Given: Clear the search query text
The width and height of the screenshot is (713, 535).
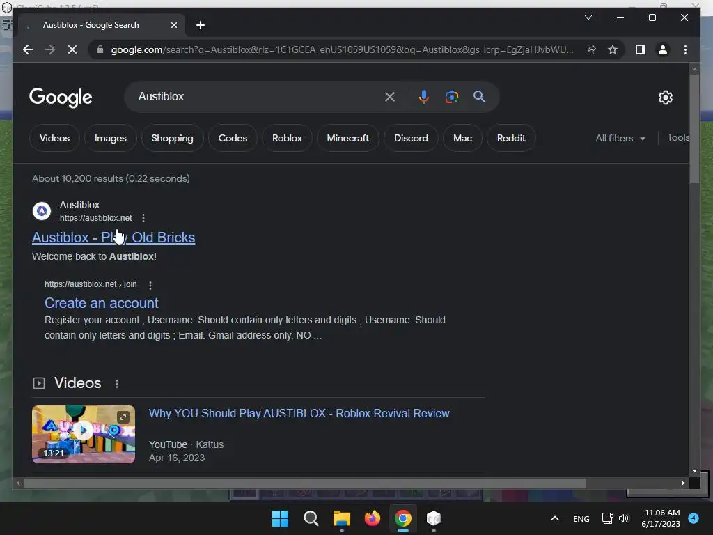Looking at the screenshot, I should pyautogui.click(x=390, y=96).
